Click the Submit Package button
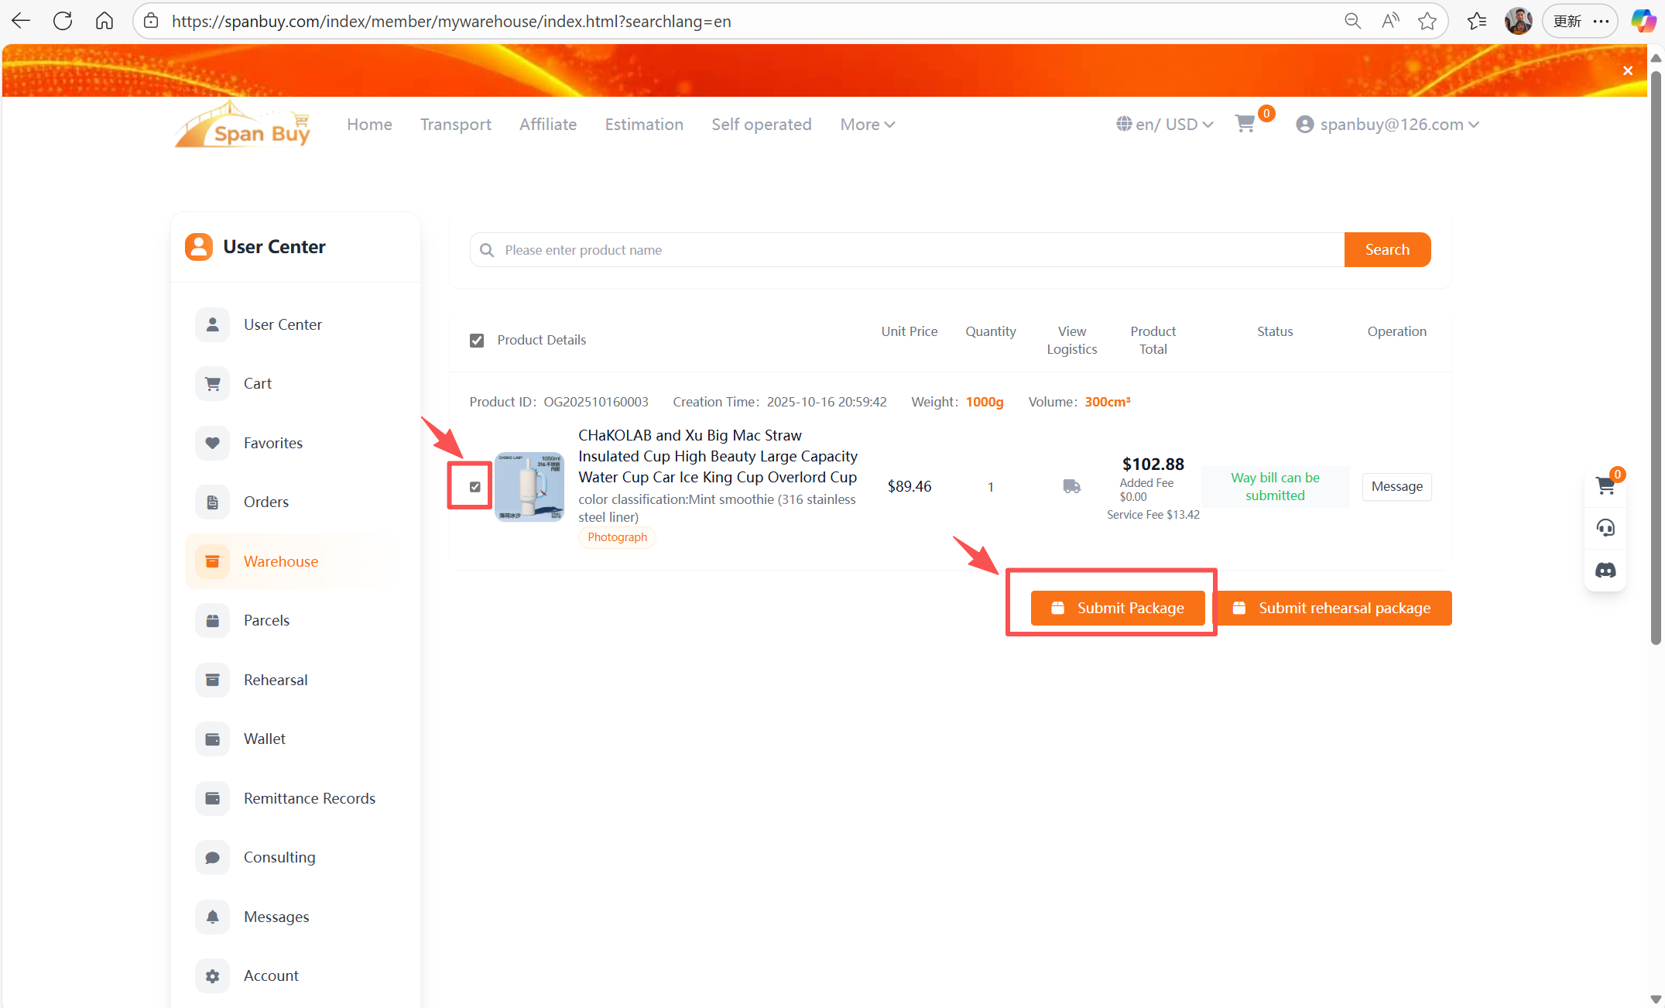Screen dimensions: 1665x1008 (1117, 608)
